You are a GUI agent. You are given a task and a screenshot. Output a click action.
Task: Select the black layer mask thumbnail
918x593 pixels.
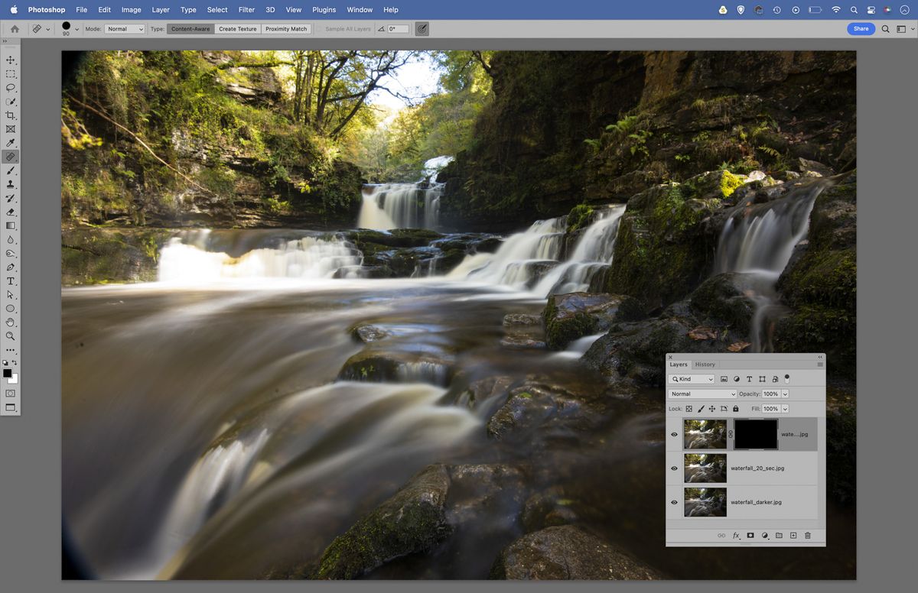(756, 433)
